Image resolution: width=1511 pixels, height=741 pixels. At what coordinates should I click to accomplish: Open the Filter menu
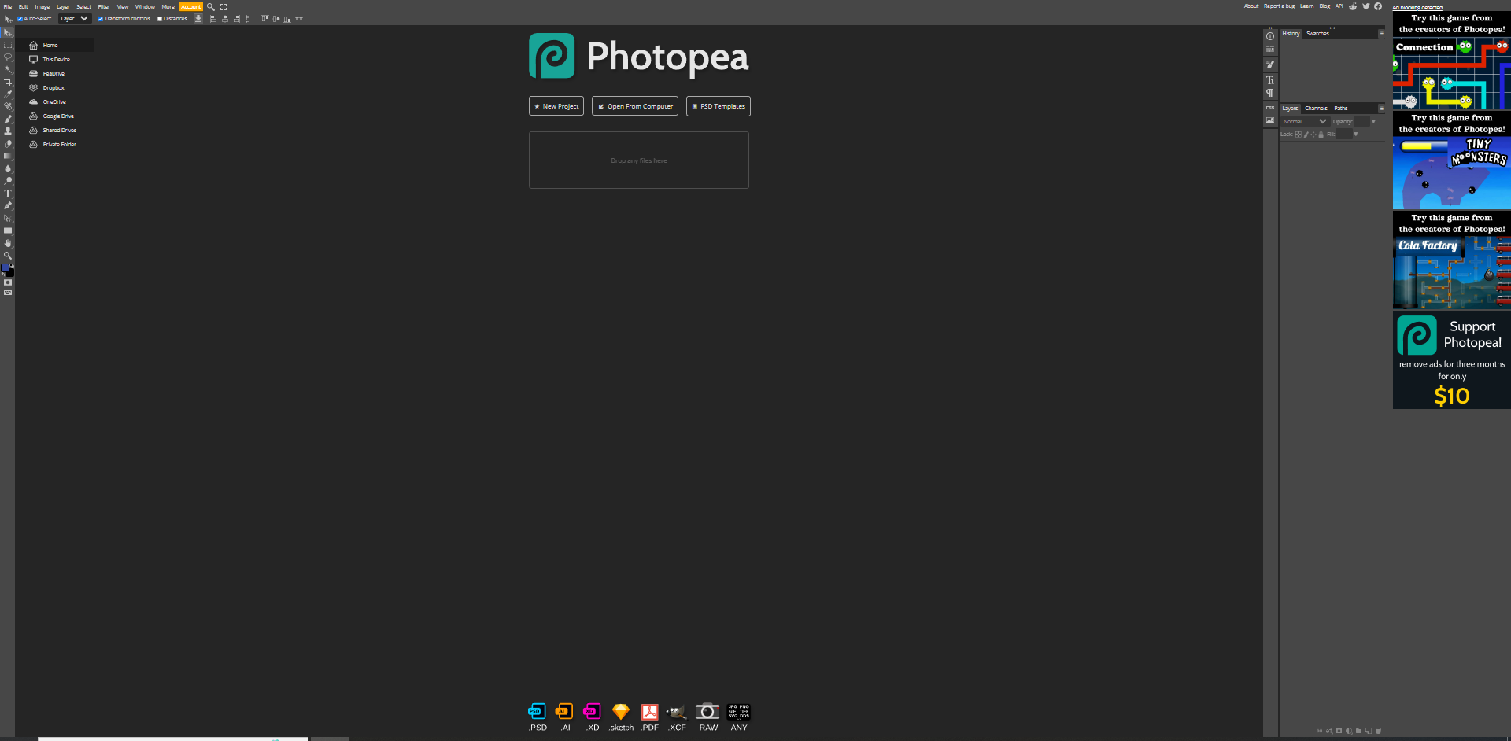tap(103, 6)
